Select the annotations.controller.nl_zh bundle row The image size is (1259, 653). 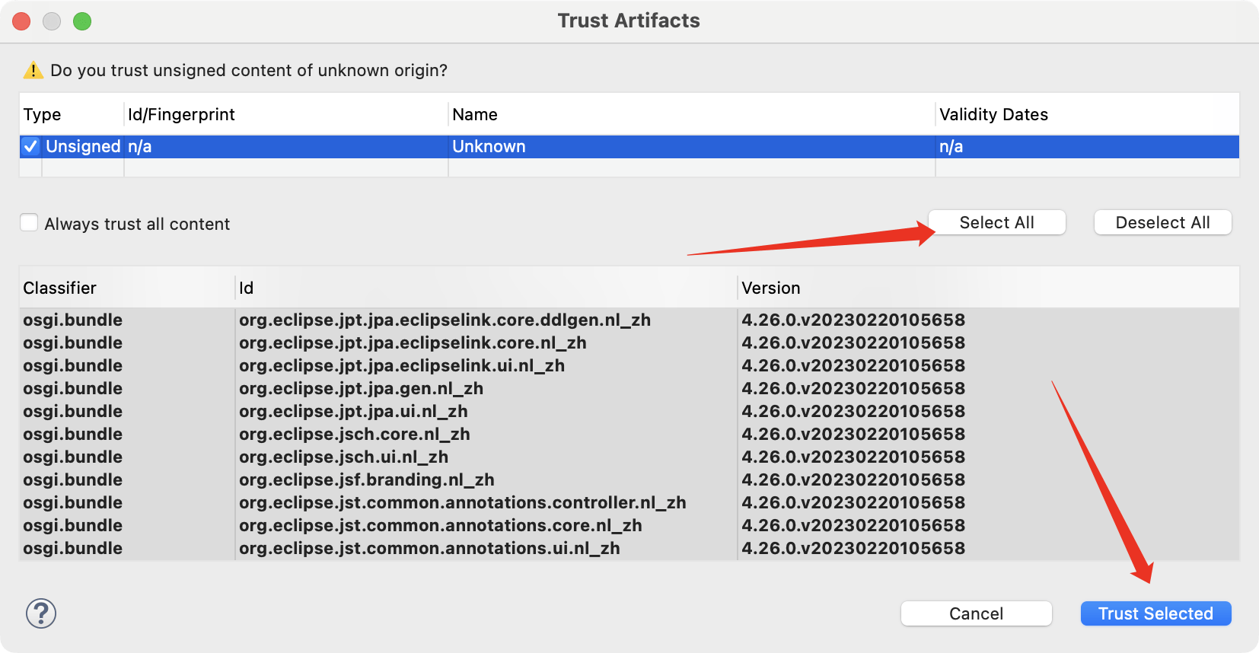point(629,502)
